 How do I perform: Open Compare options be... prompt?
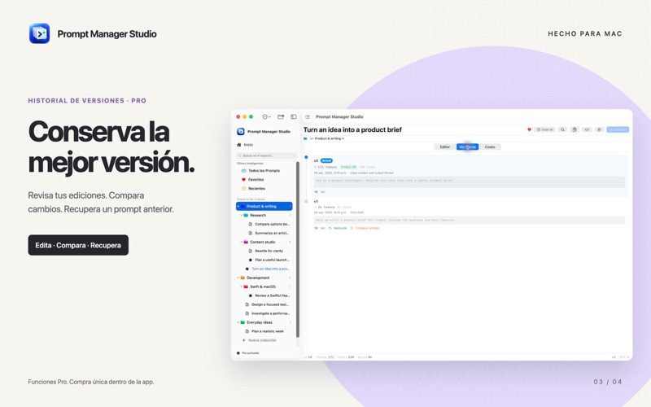click(269, 225)
